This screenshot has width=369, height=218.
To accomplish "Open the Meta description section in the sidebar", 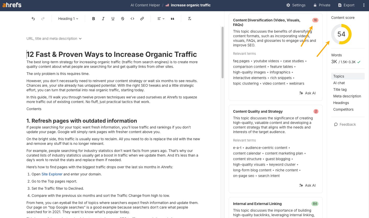I will coord(347,96).
